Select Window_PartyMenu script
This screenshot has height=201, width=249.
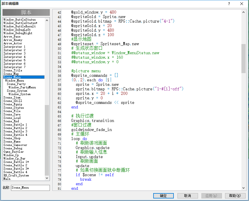click(22, 87)
